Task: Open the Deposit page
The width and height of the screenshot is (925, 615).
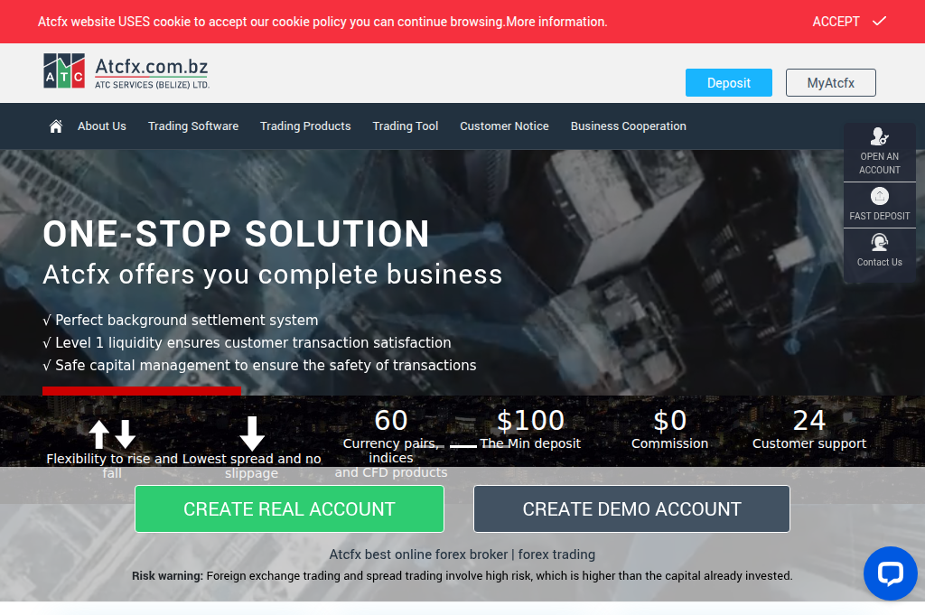Action: click(x=728, y=82)
